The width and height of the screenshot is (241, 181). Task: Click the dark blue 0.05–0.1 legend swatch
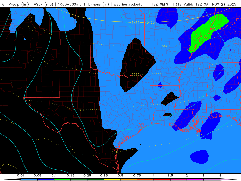tap(46, 179)
